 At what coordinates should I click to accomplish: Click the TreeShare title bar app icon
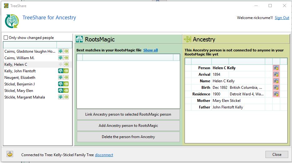point(6,6)
